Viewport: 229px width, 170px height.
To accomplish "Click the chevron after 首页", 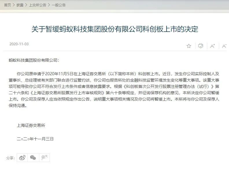I will click(14, 5).
